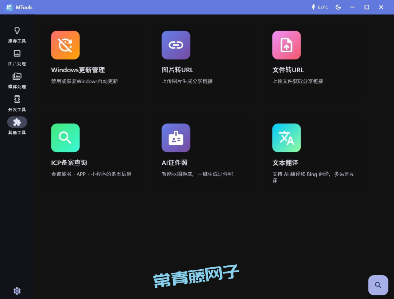Toggle dark mode with the moon icon
This screenshot has width=394, height=299.
[x=338, y=7]
